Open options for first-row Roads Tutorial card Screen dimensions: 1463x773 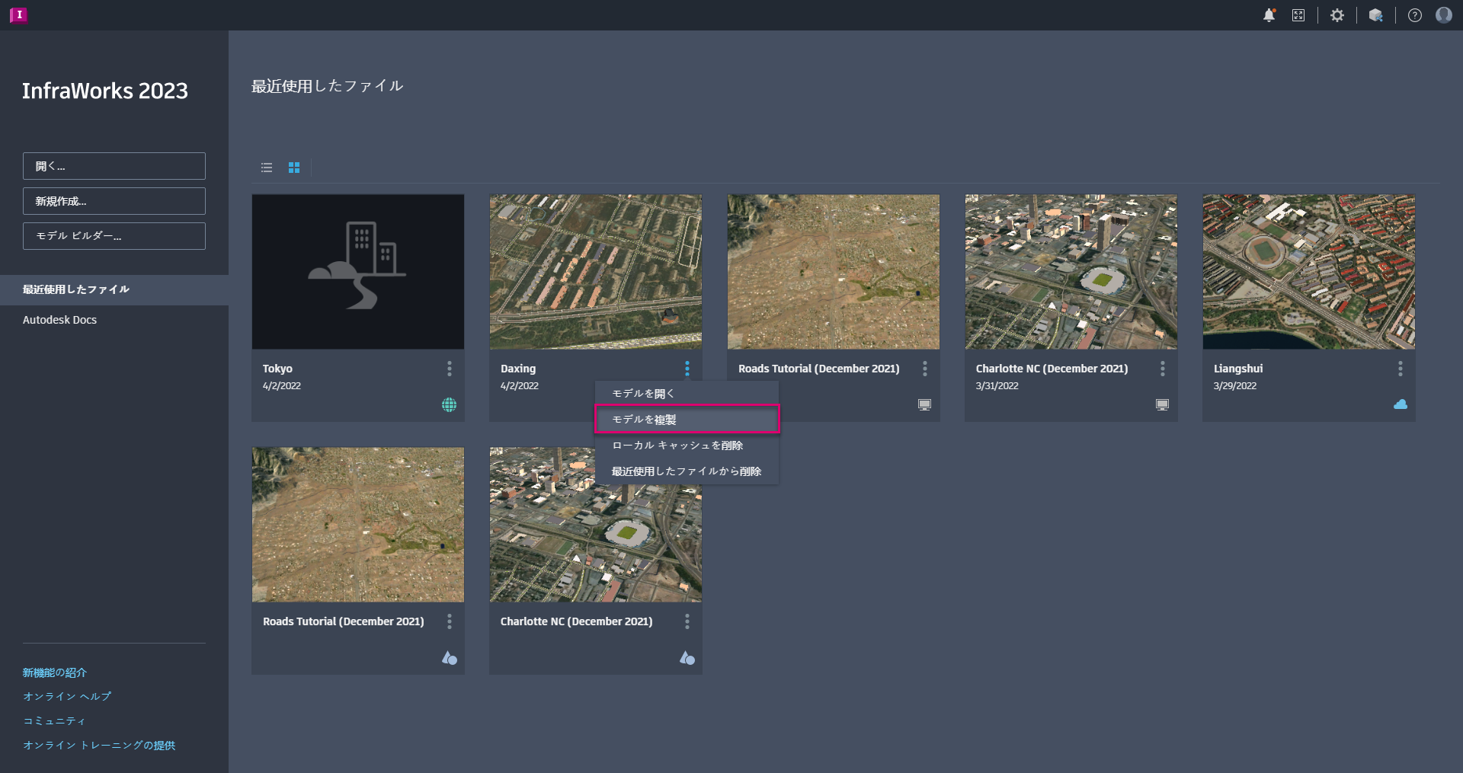point(925,369)
